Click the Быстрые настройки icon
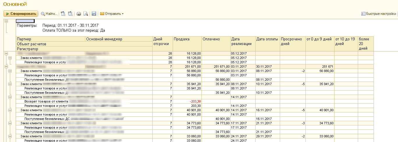This screenshot has width=398, height=142. (x=363, y=14)
